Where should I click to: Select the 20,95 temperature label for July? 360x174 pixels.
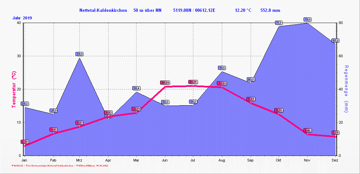[193, 82]
